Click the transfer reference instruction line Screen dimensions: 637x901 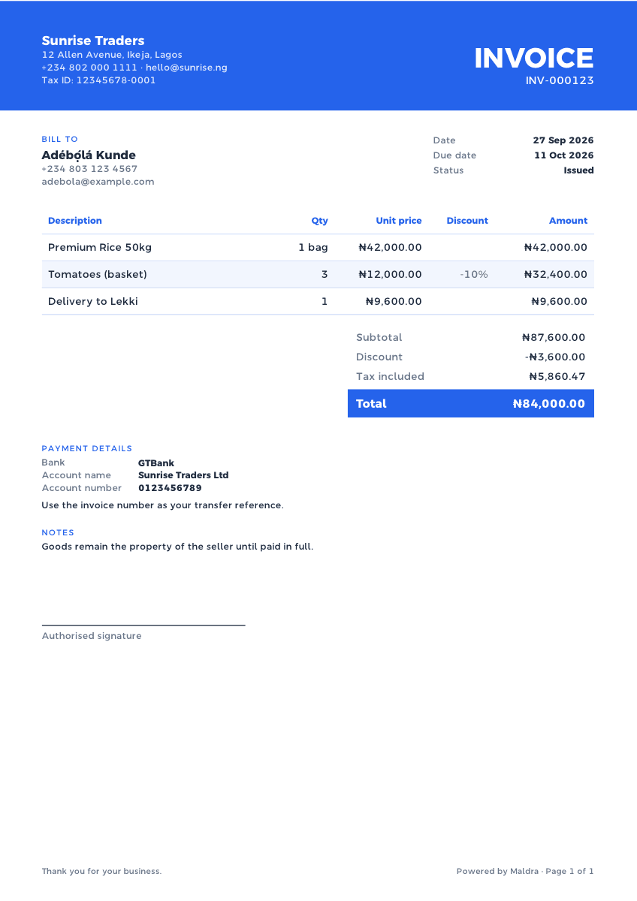(x=163, y=505)
